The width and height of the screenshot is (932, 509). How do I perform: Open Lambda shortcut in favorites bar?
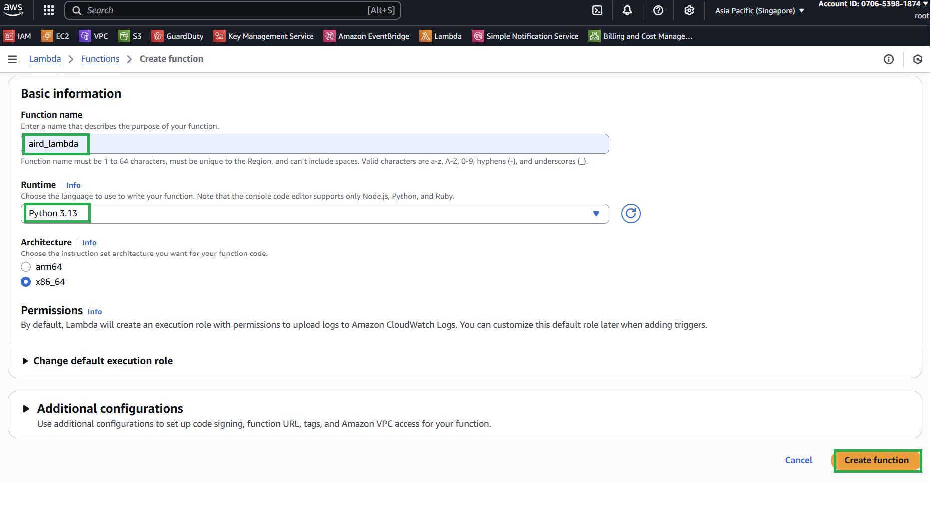click(441, 36)
